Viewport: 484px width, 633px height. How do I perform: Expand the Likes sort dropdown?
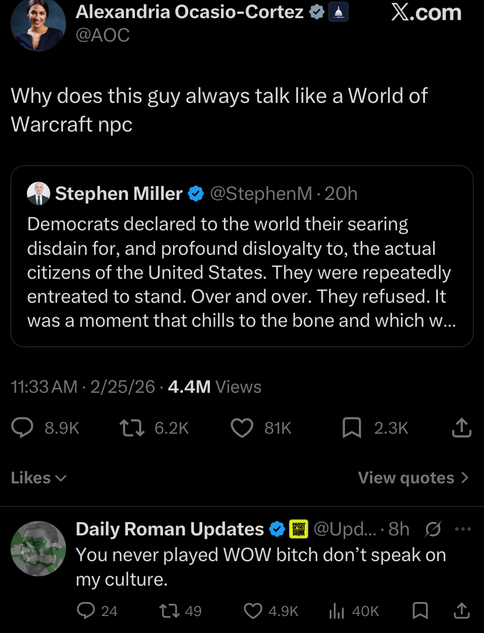pos(39,478)
